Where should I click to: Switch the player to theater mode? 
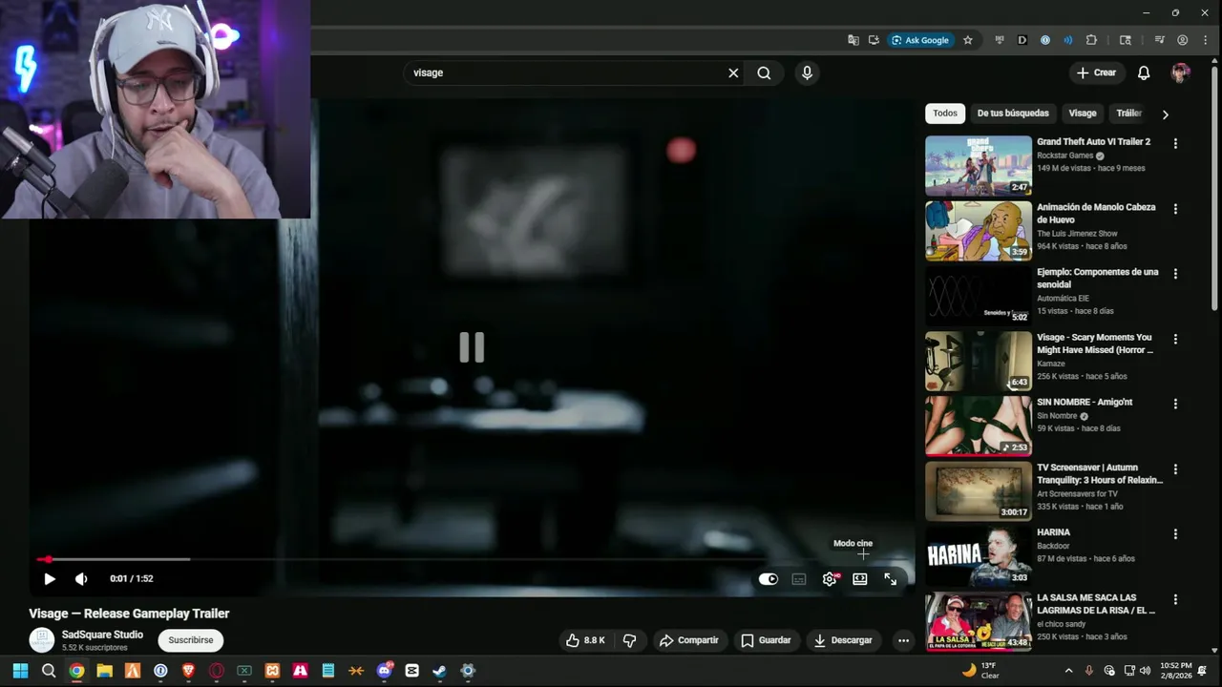(x=860, y=579)
